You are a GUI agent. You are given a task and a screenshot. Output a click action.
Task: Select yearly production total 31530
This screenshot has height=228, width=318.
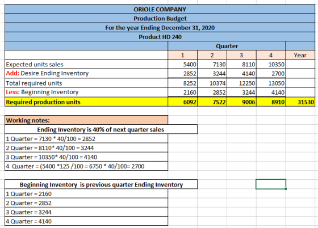pos(300,102)
